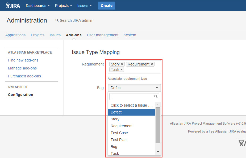Focus the Search JIRA admin field
This screenshot has height=158, width=246.
tap(76, 20)
